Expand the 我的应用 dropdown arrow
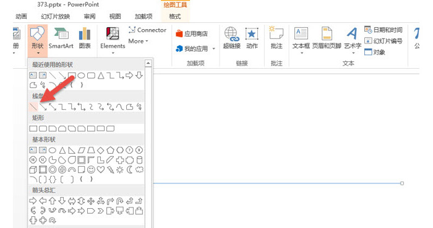The width and height of the screenshot is (433, 228). coord(214,49)
